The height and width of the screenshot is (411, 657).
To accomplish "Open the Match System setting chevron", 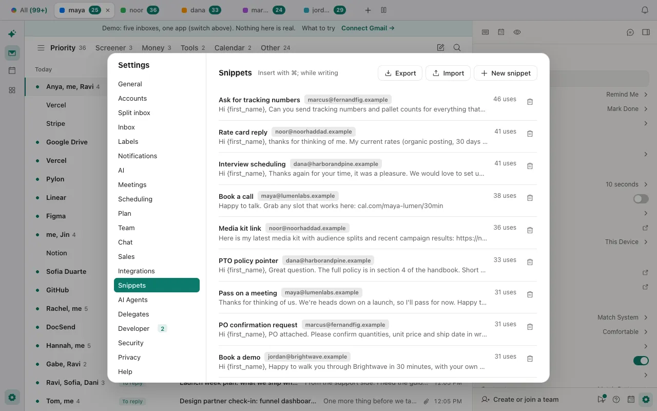I will (x=646, y=317).
